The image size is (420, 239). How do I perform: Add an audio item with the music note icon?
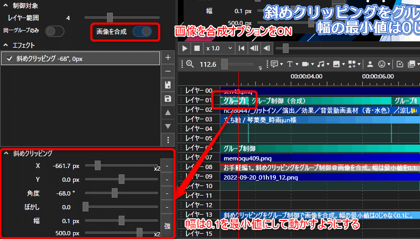tap(320, 64)
